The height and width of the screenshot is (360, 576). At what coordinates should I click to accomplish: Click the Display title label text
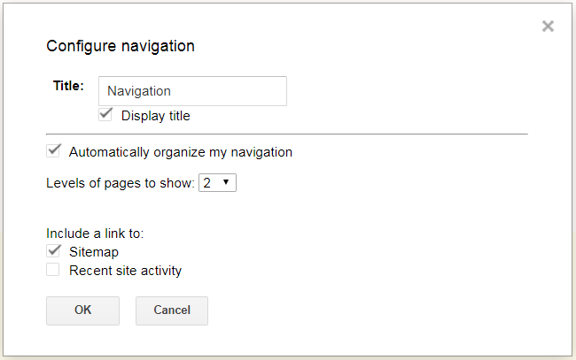[x=156, y=116]
